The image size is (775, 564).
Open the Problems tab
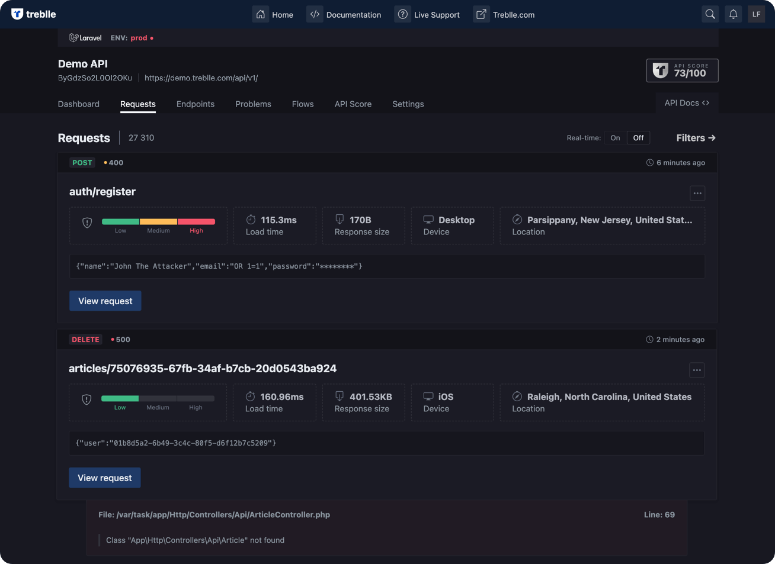[253, 104]
